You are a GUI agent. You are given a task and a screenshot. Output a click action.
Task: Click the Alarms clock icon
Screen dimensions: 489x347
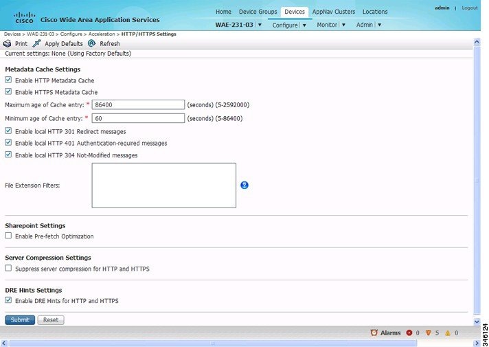point(374,333)
